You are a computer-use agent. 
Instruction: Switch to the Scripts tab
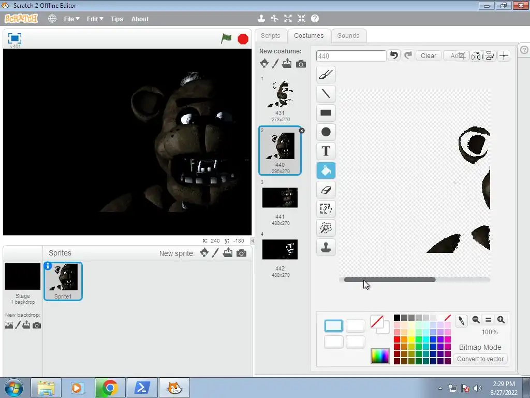tap(270, 36)
